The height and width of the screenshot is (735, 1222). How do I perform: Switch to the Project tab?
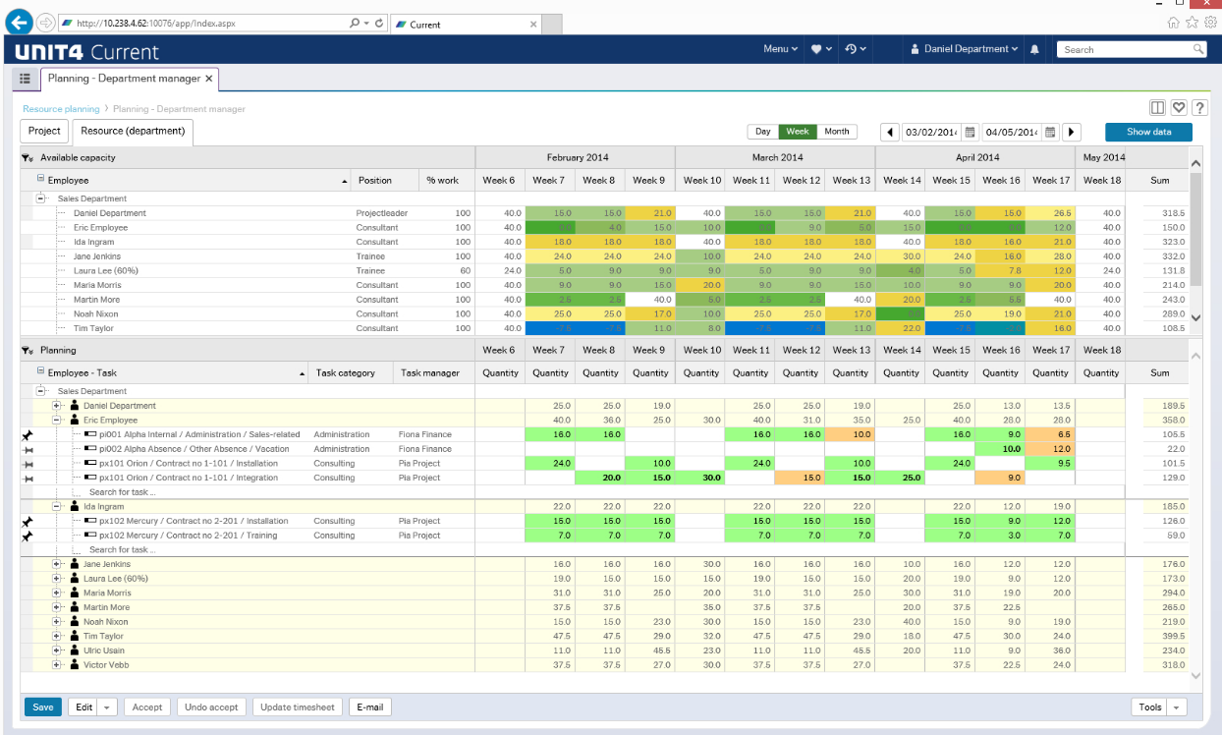44,131
